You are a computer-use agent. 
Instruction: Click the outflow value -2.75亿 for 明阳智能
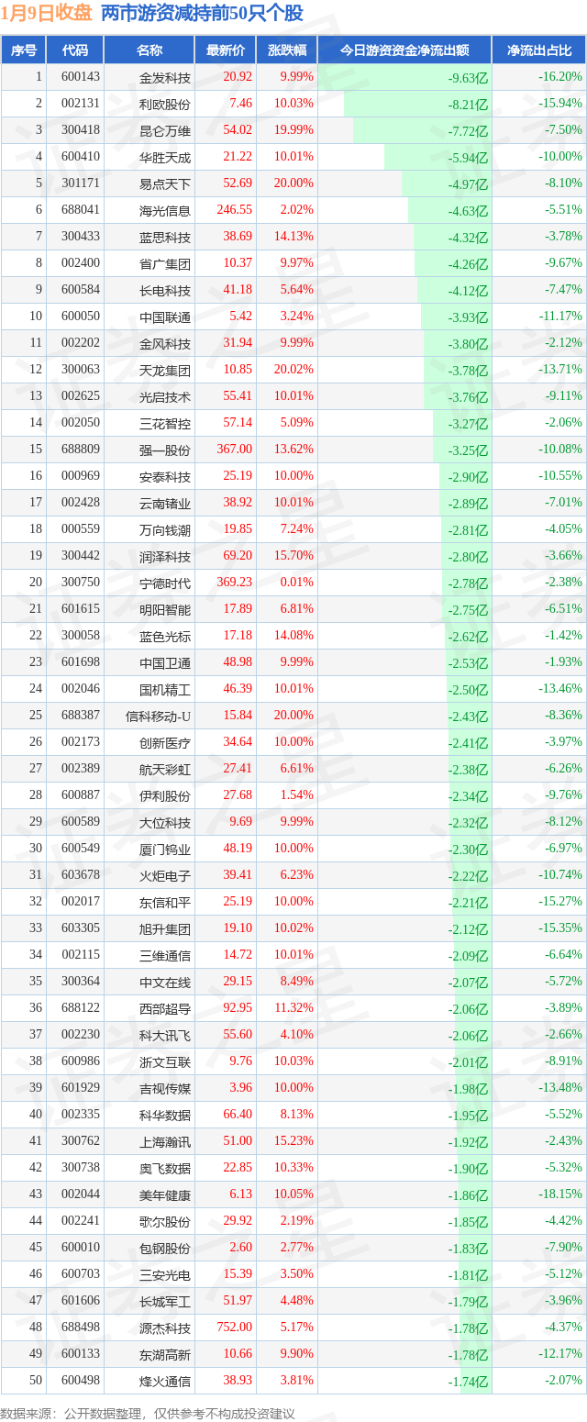click(469, 610)
